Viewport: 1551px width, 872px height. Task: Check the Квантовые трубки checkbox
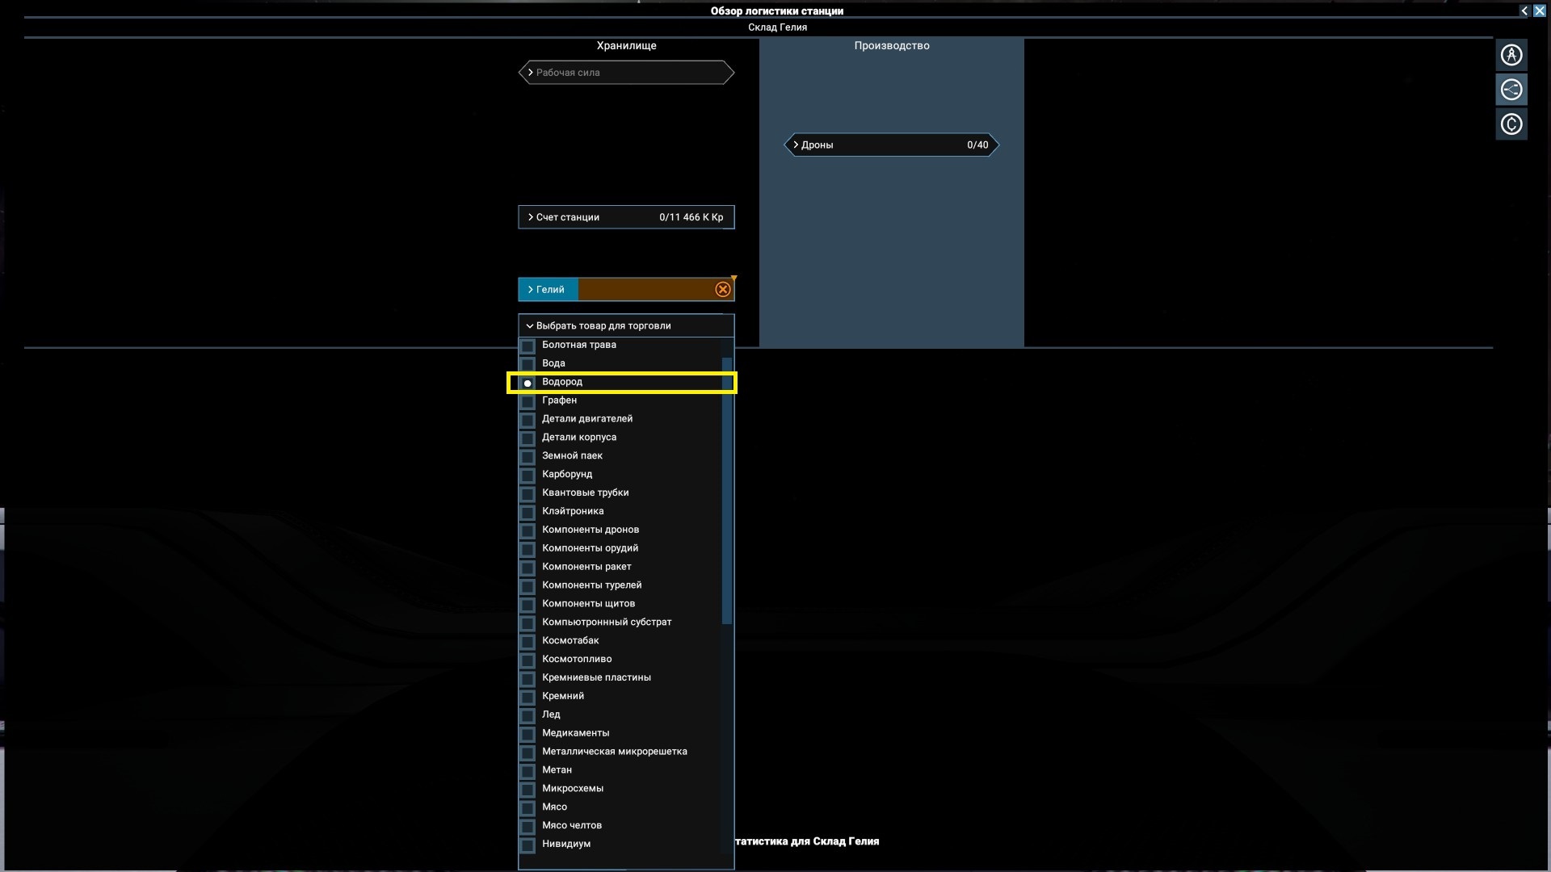pos(528,494)
